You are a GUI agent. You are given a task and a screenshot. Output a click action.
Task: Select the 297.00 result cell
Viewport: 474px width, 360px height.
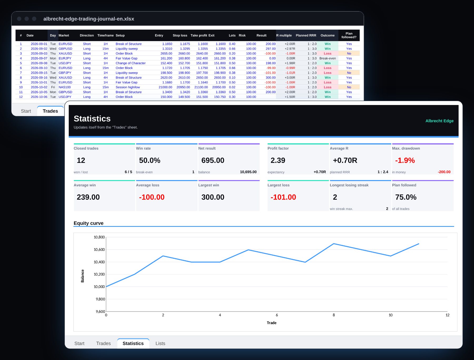270,49
